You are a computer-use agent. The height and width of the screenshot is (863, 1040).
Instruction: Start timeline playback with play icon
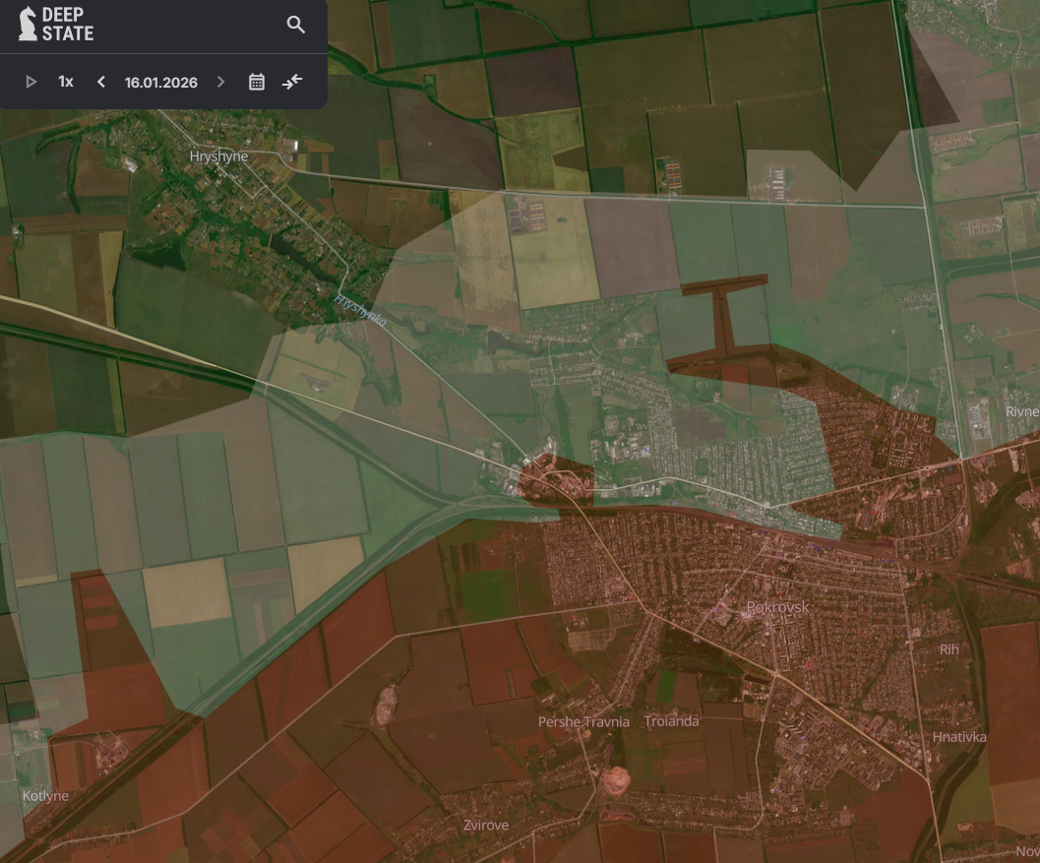point(31,82)
